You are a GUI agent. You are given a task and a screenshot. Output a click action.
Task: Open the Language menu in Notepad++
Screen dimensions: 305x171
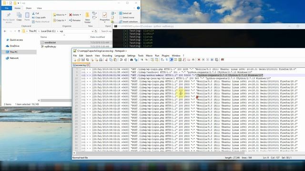tap(120, 56)
